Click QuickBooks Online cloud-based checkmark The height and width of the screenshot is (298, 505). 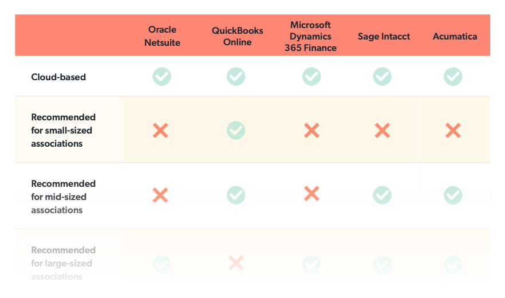(236, 76)
